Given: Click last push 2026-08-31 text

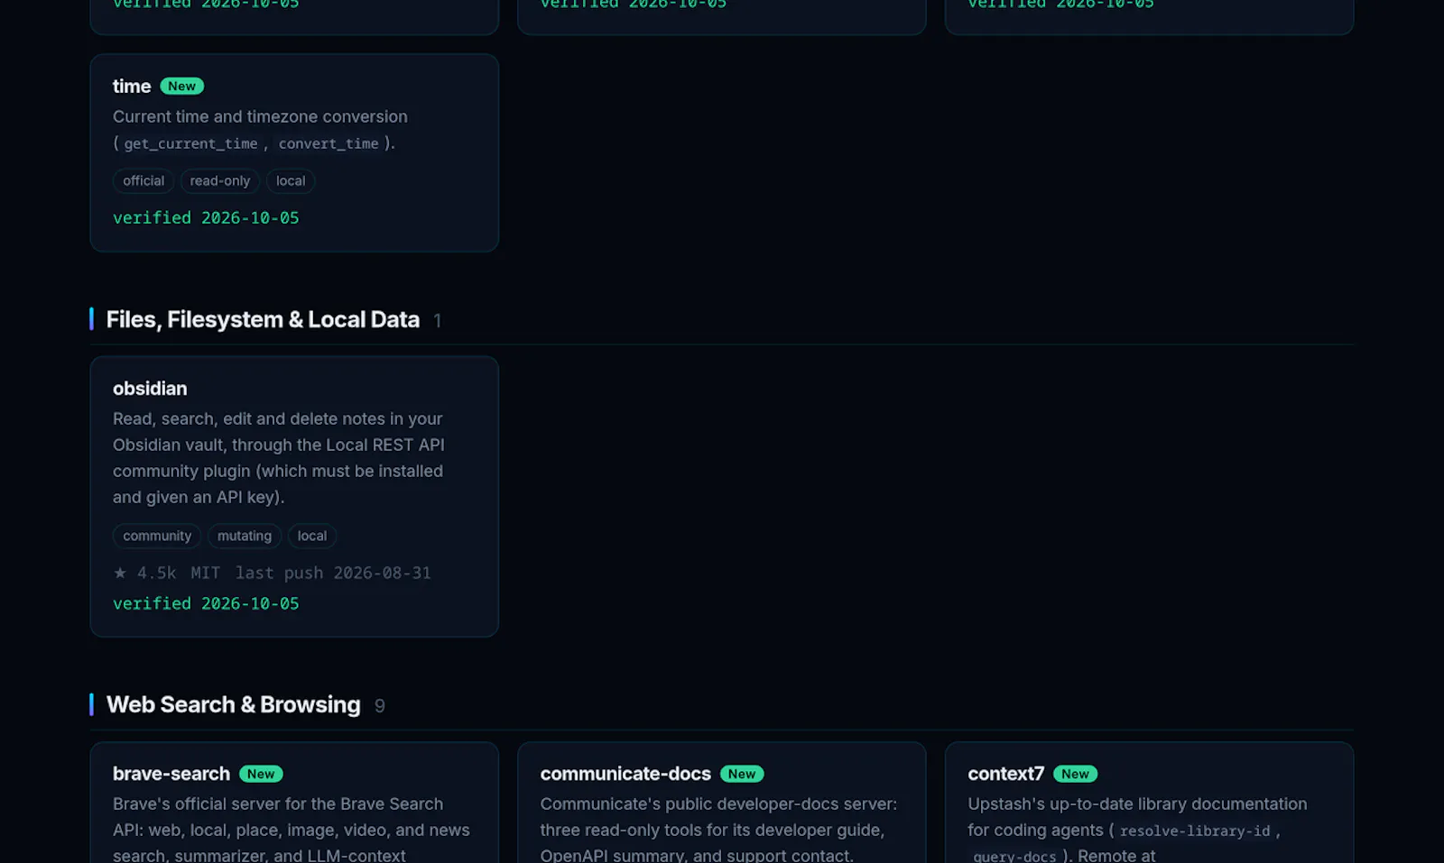Looking at the screenshot, I should pyautogui.click(x=333, y=574).
